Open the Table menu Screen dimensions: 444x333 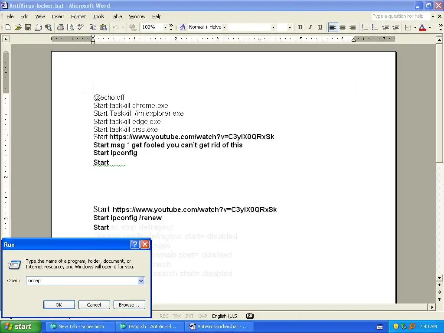click(116, 16)
